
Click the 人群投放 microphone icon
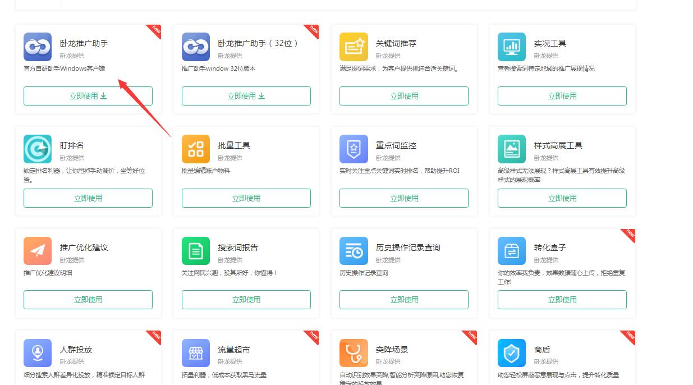click(37, 353)
